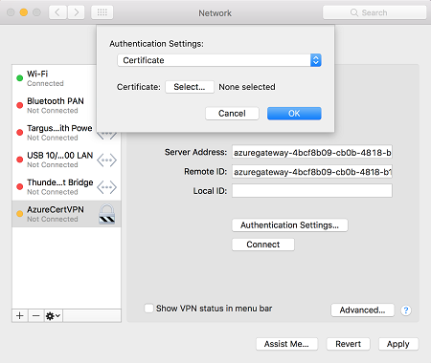
Task: Click the Remote ID field
Action: click(312, 172)
